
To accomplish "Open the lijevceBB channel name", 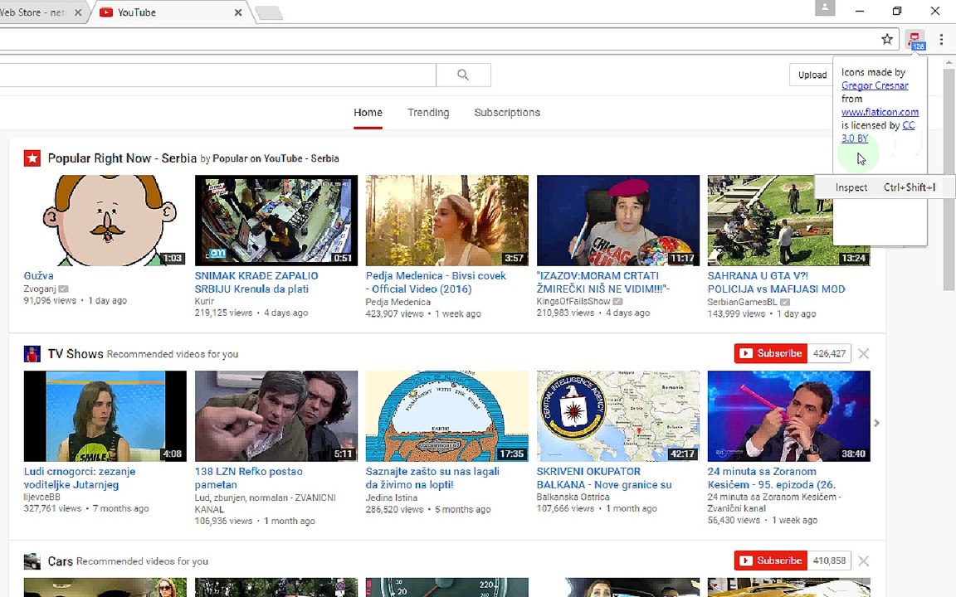I will coord(42,498).
